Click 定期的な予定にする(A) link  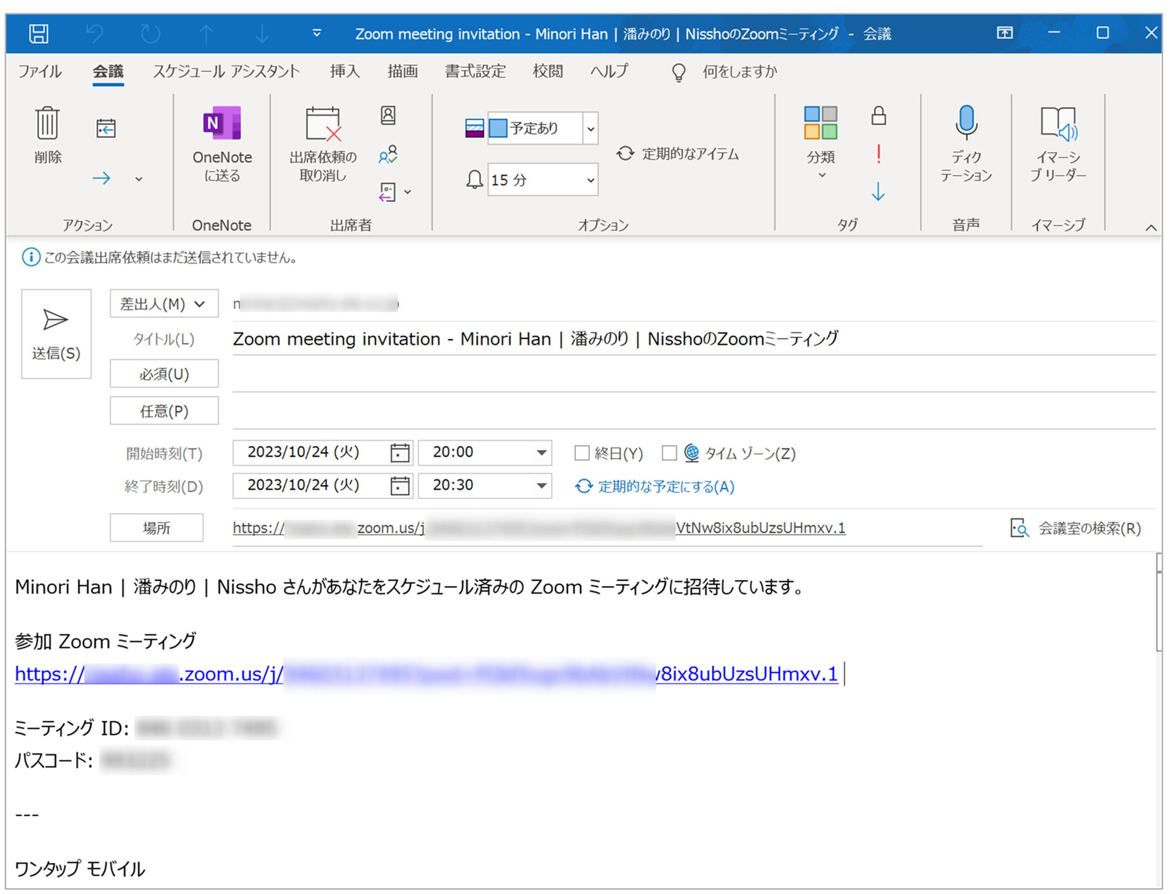pos(654,486)
